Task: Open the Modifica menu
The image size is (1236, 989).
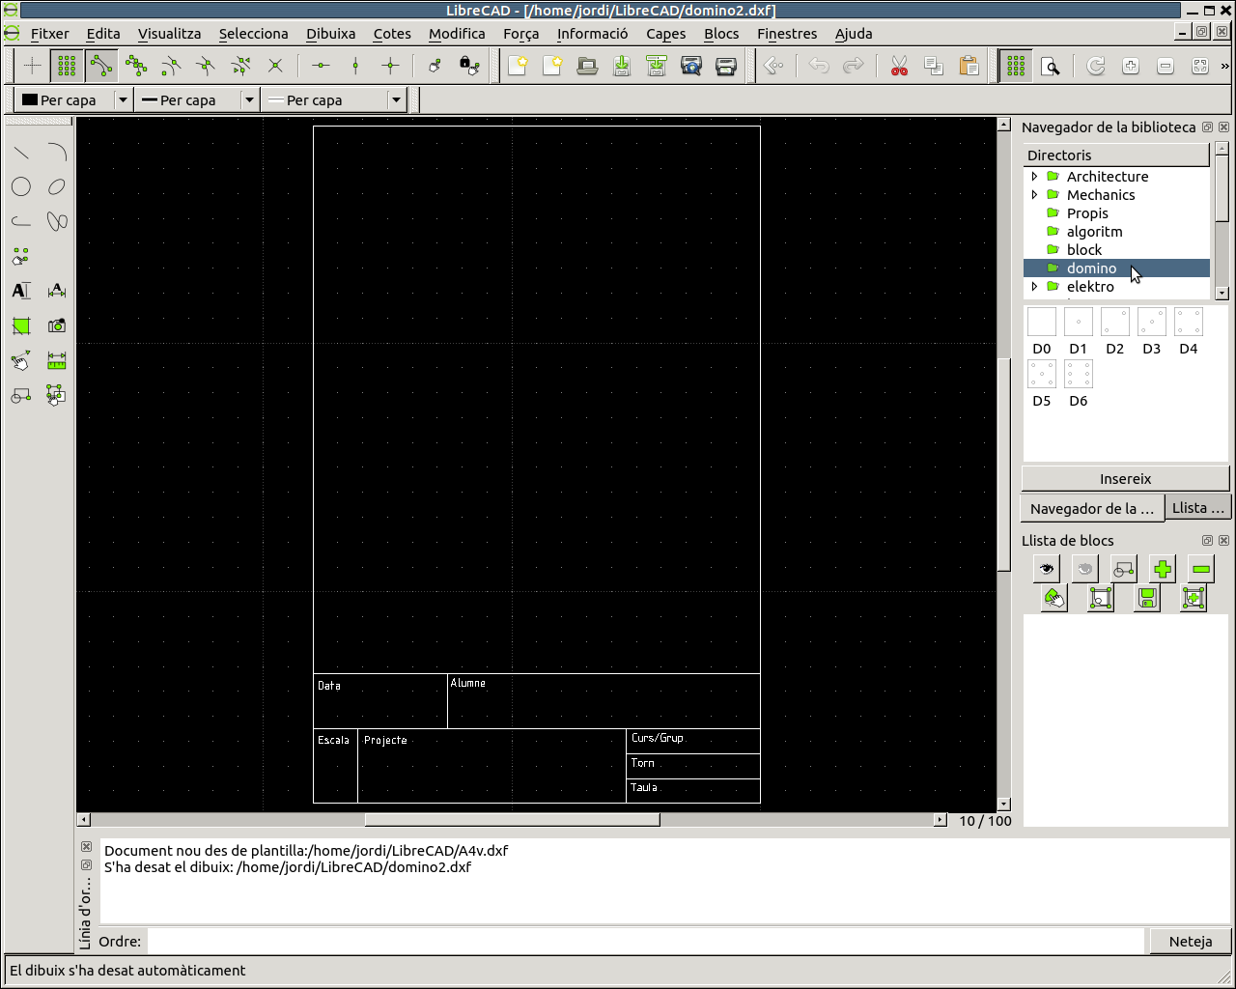Action: point(457,34)
